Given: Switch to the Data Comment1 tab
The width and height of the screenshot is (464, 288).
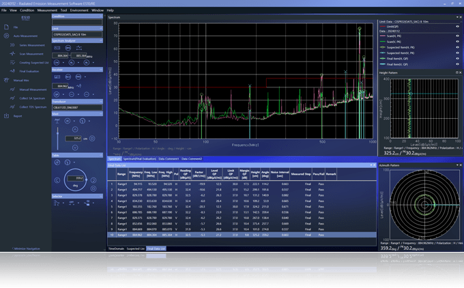Looking at the screenshot, I should coord(168,159).
